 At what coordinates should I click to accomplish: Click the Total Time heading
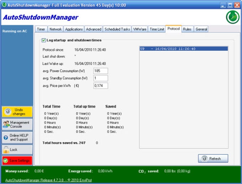51,107
